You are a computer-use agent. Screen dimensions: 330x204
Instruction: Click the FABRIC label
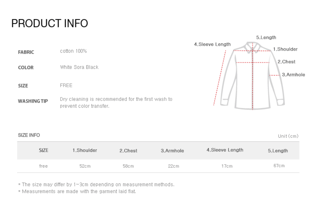[26, 52]
